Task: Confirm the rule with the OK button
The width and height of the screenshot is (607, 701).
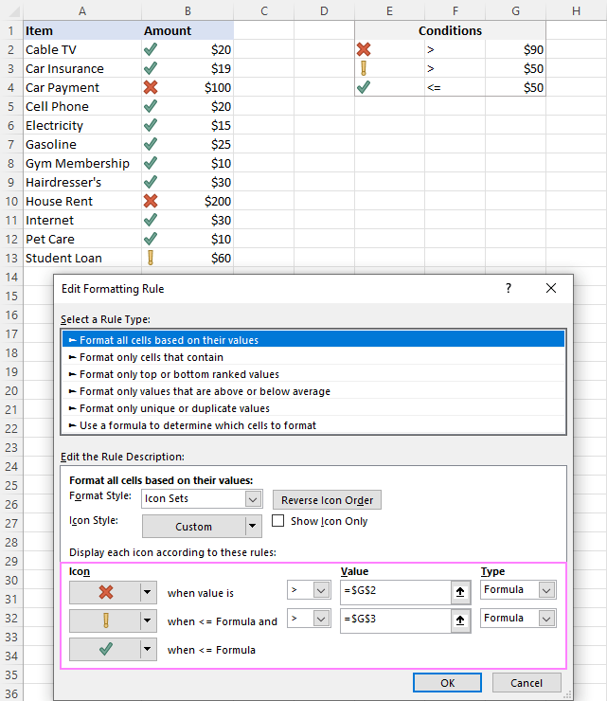Action: [x=447, y=683]
